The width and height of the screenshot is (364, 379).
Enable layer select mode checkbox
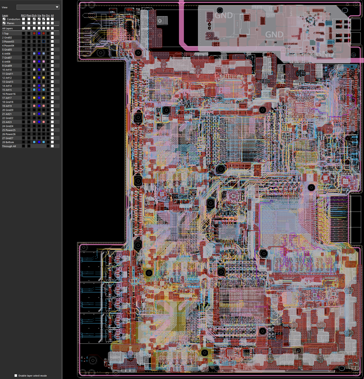16,375
